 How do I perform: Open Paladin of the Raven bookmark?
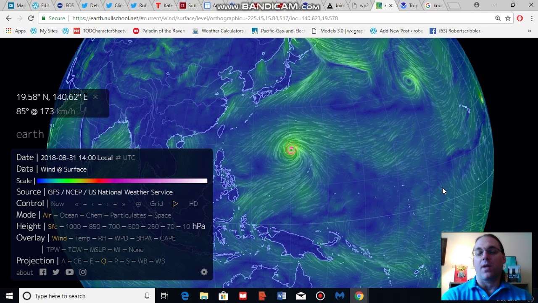click(x=159, y=31)
